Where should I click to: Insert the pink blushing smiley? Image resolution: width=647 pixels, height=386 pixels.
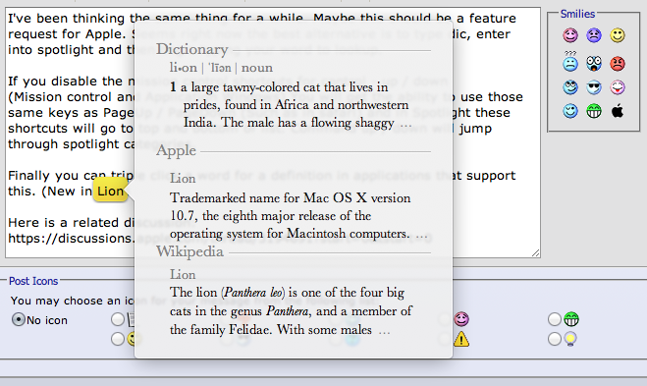click(570, 35)
